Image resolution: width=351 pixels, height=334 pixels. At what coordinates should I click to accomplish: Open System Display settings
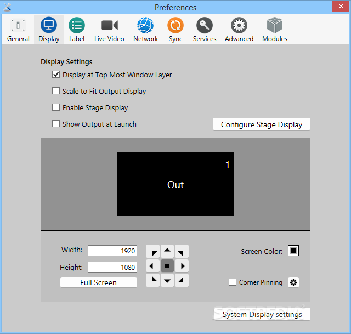[x=262, y=314]
